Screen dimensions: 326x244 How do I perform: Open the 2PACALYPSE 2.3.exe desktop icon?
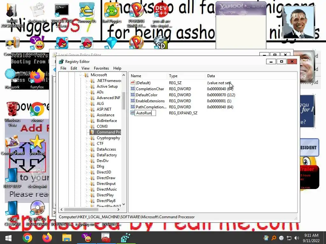(62, 16)
